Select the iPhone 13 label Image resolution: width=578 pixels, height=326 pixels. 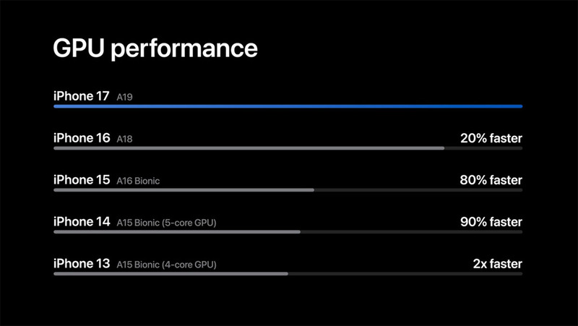(x=82, y=264)
